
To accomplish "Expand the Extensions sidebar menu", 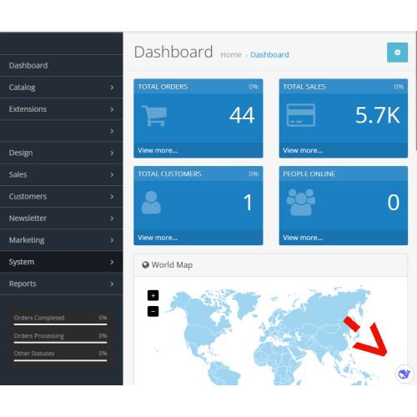I will (x=61, y=109).
